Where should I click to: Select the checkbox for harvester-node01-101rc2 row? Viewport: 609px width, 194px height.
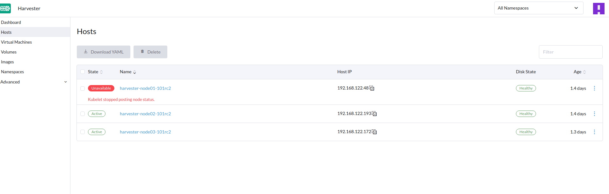tap(83, 88)
